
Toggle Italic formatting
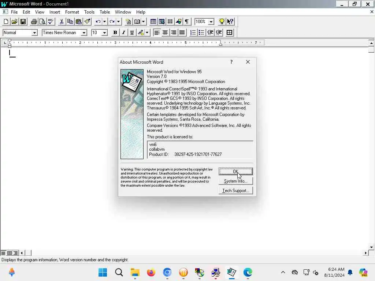(123, 33)
